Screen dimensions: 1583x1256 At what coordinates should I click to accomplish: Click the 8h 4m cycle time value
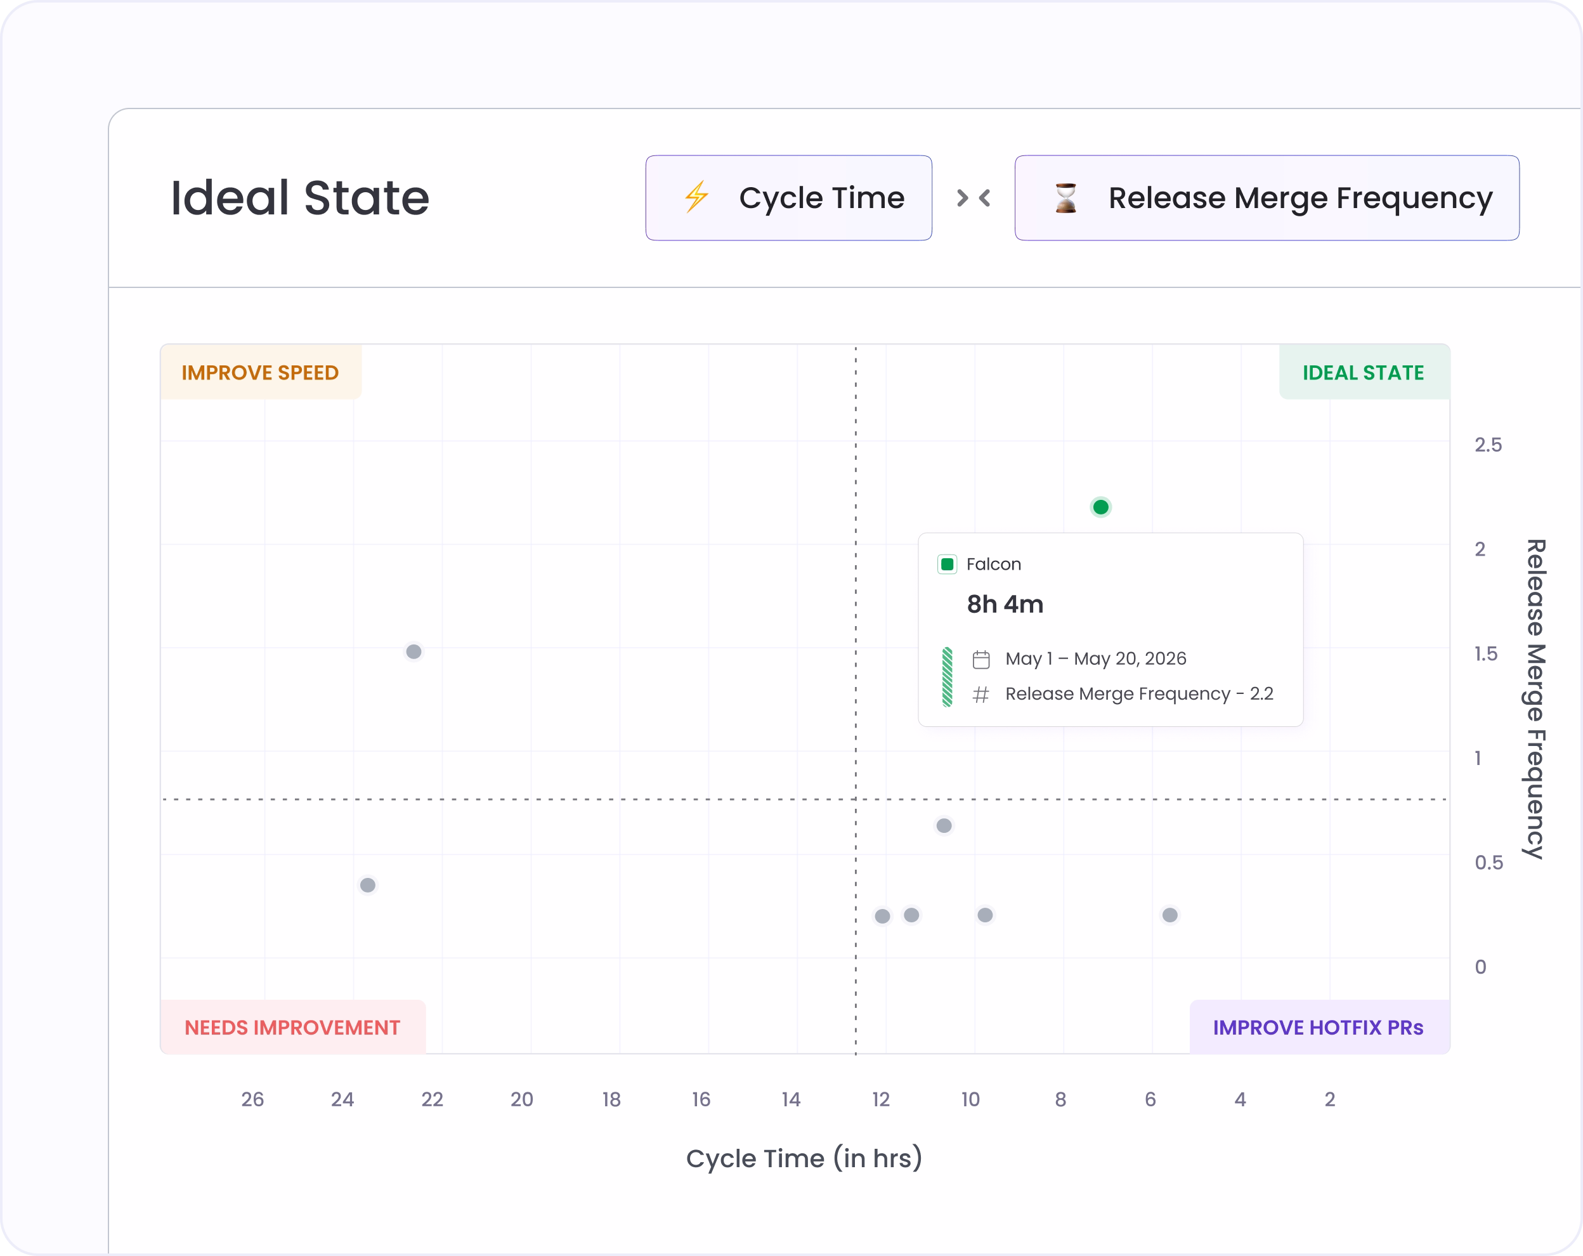pyautogui.click(x=1005, y=605)
